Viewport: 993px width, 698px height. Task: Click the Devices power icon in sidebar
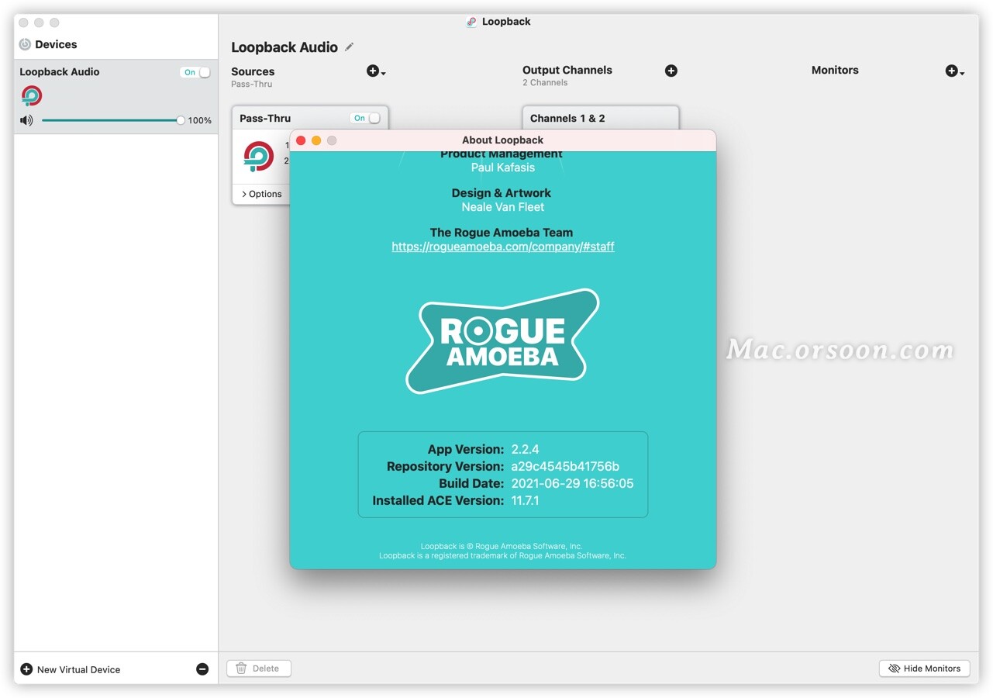tap(25, 45)
